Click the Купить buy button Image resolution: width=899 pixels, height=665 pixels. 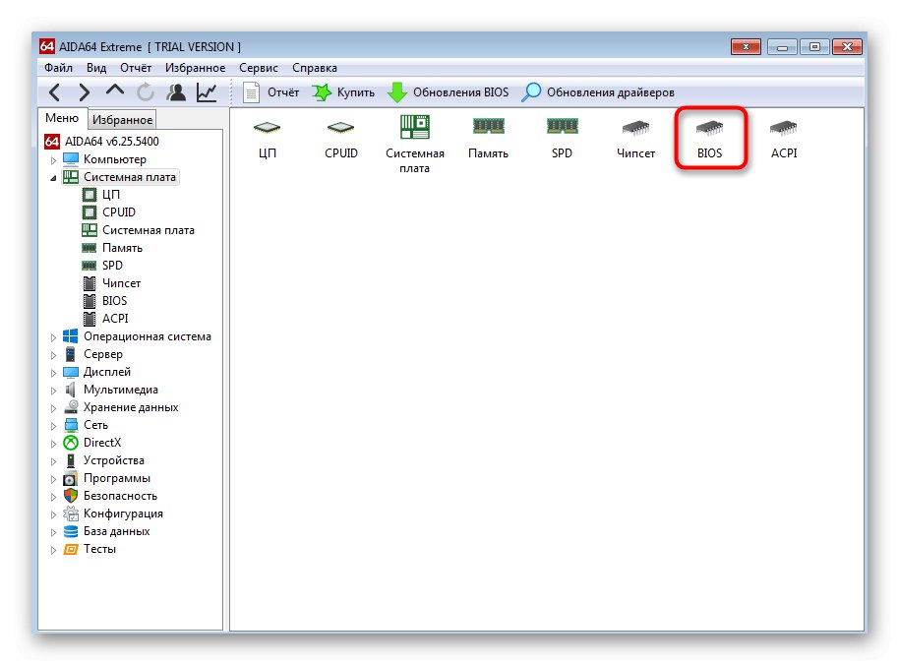click(x=343, y=92)
